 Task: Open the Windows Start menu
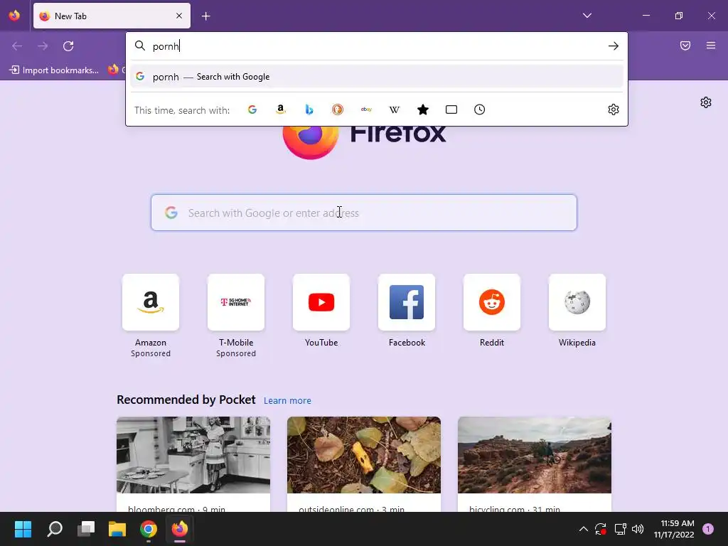click(23, 529)
